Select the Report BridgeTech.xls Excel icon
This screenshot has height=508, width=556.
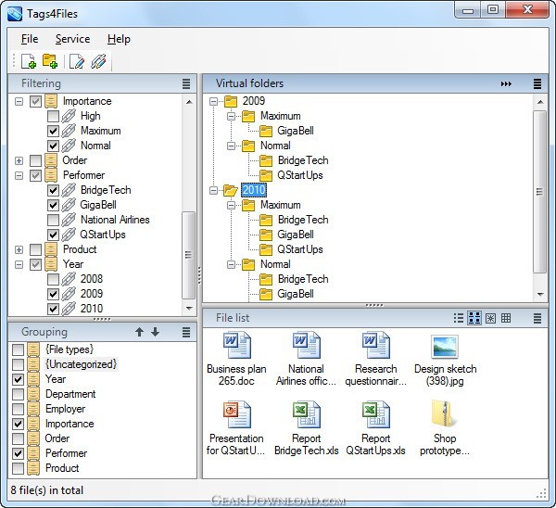click(307, 414)
